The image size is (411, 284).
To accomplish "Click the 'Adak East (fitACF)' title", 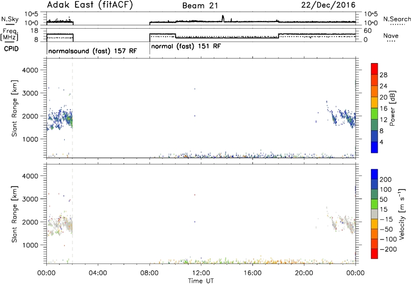I will (90, 5).
